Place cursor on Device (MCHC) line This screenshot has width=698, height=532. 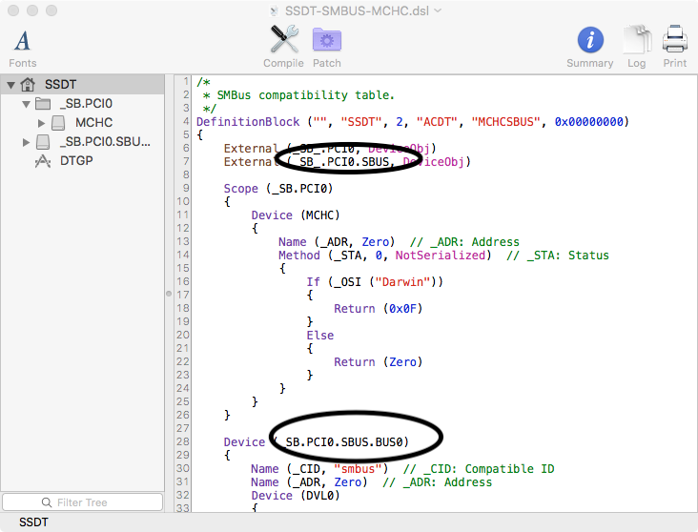[x=296, y=215]
